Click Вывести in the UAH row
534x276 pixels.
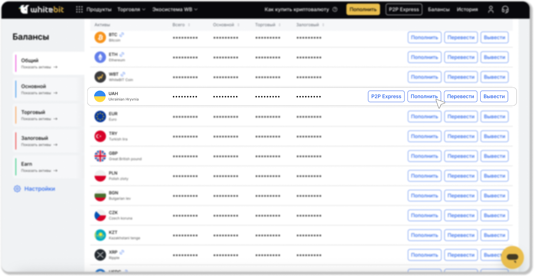(x=494, y=96)
